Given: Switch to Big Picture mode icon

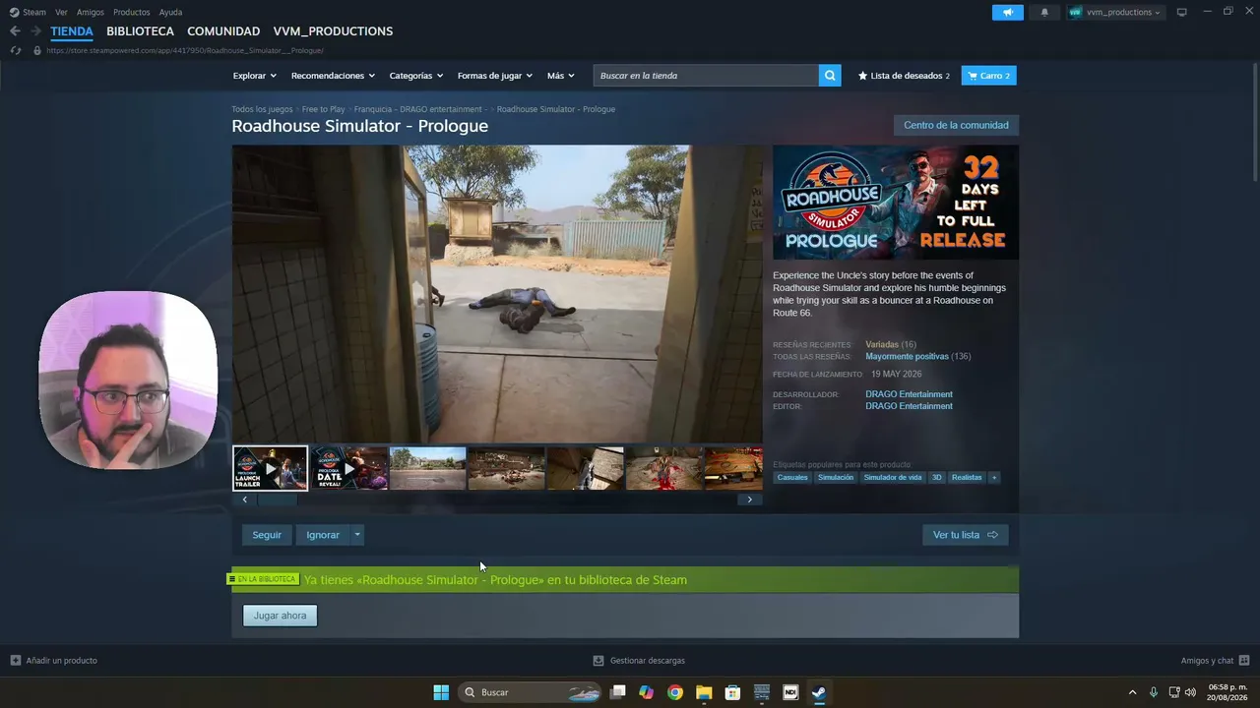Looking at the screenshot, I should (x=1181, y=12).
